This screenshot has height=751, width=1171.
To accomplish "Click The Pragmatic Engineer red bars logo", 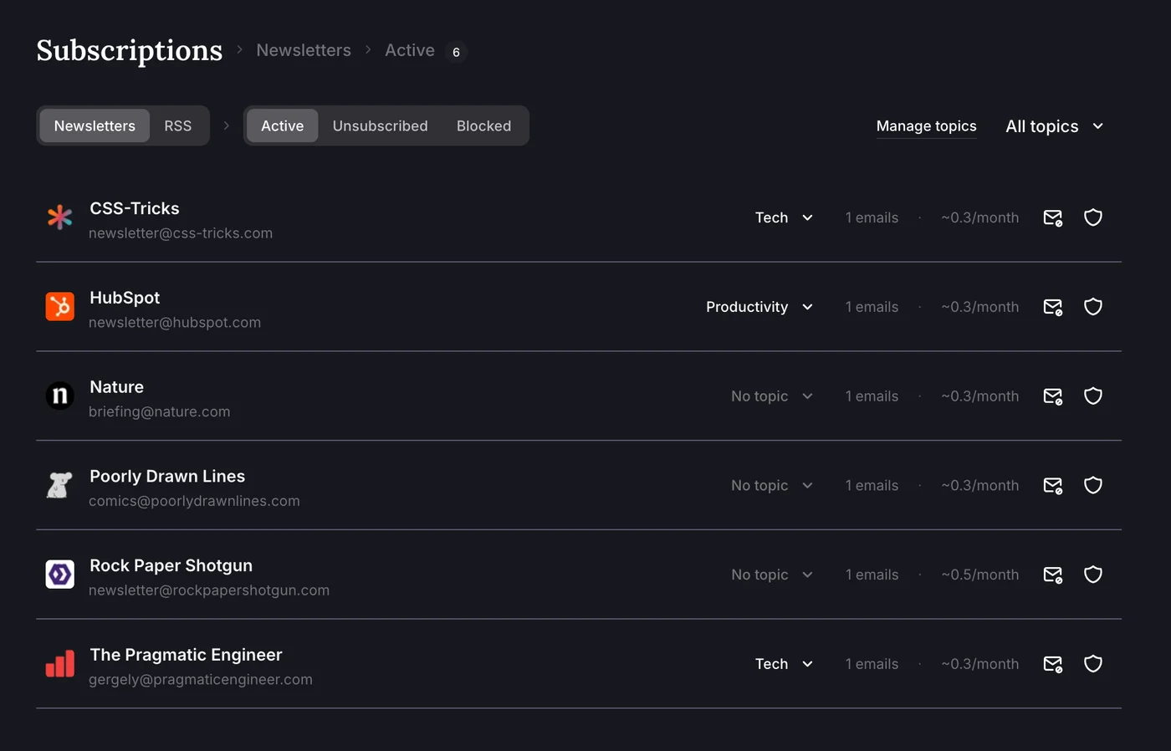I will 59,664.
